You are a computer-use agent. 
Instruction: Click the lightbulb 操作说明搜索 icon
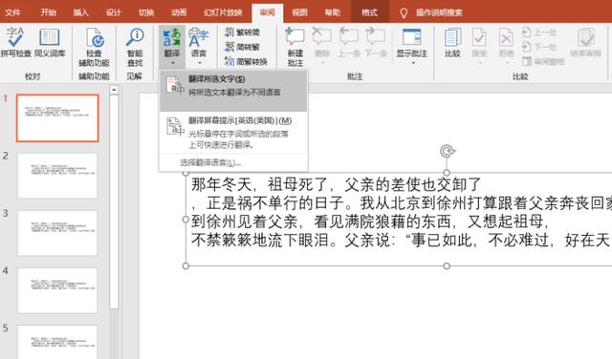[x=404, y=12]
